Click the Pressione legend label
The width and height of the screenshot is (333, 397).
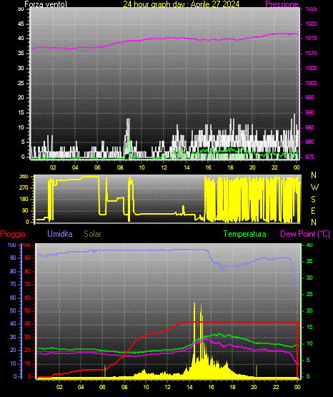[x=282, y=4]
